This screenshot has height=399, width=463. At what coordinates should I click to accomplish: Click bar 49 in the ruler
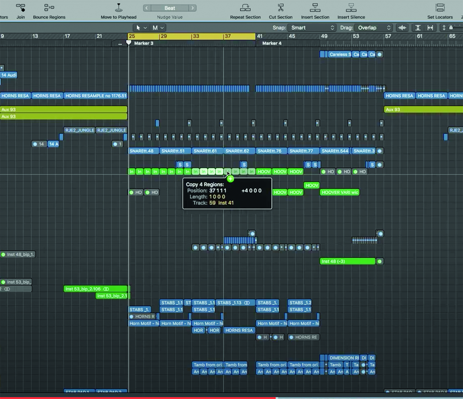point(324,36)
